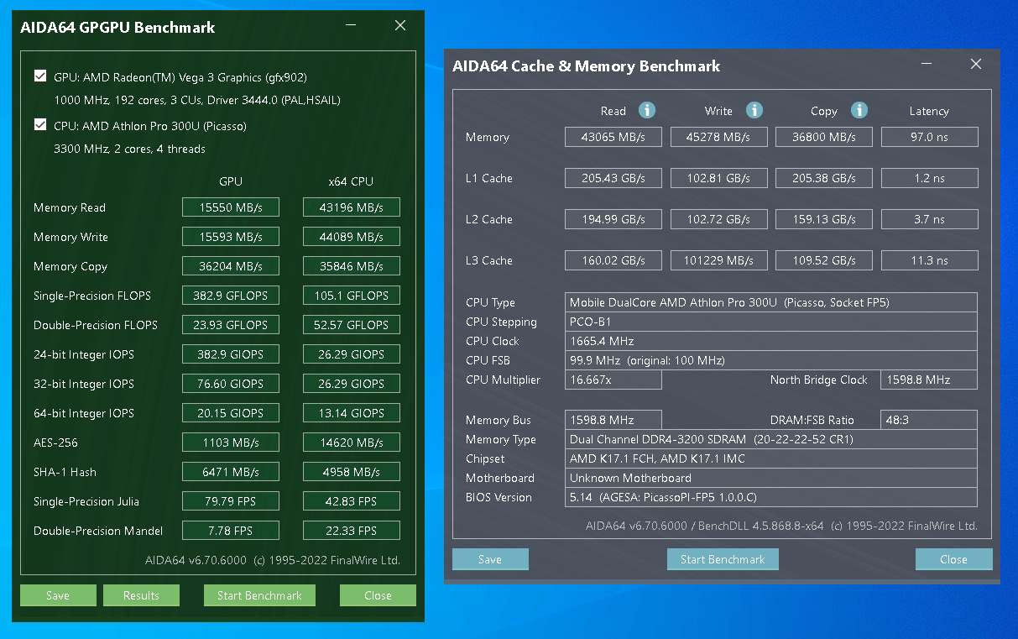Select the GPU Double-Precision Mandel value 7.78 FPS
This screenshot has height=639, width=1018.
pyautogui.click(x=231, y=531)
